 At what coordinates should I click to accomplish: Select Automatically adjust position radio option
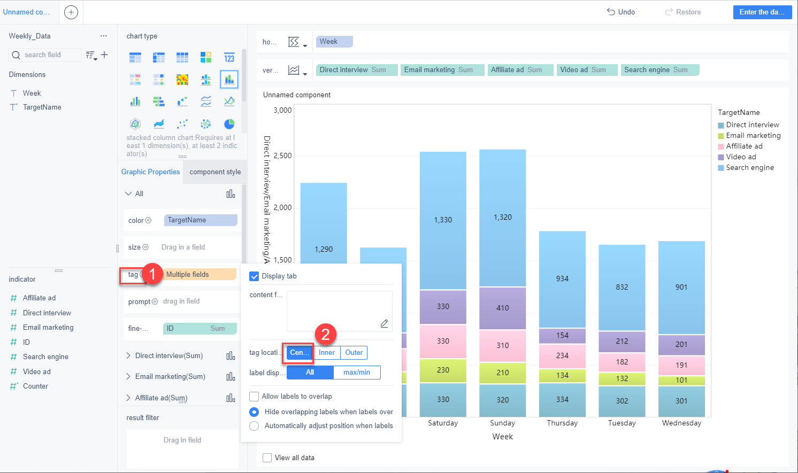(x=254, y=426)
